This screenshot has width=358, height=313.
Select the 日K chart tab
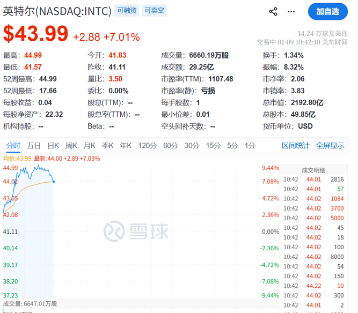pos(53,145)
